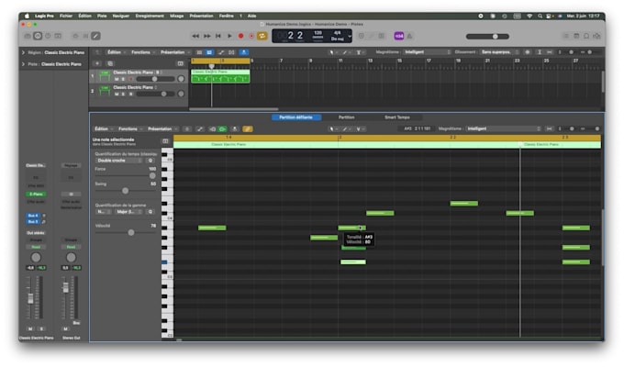The width and height of the screenshot is (624, 367).
Task: Click the Bus 4 send button
Action: tap(33, 216)
